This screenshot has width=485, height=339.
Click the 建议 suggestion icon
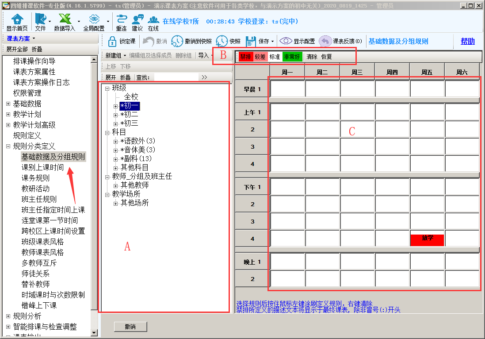point(137,19)
